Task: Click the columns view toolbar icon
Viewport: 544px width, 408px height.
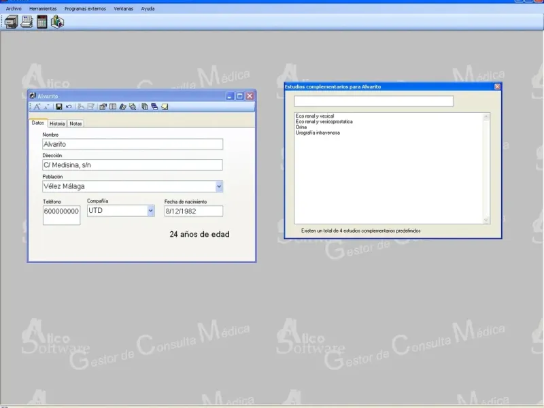Action: click(x=113, y=107)
